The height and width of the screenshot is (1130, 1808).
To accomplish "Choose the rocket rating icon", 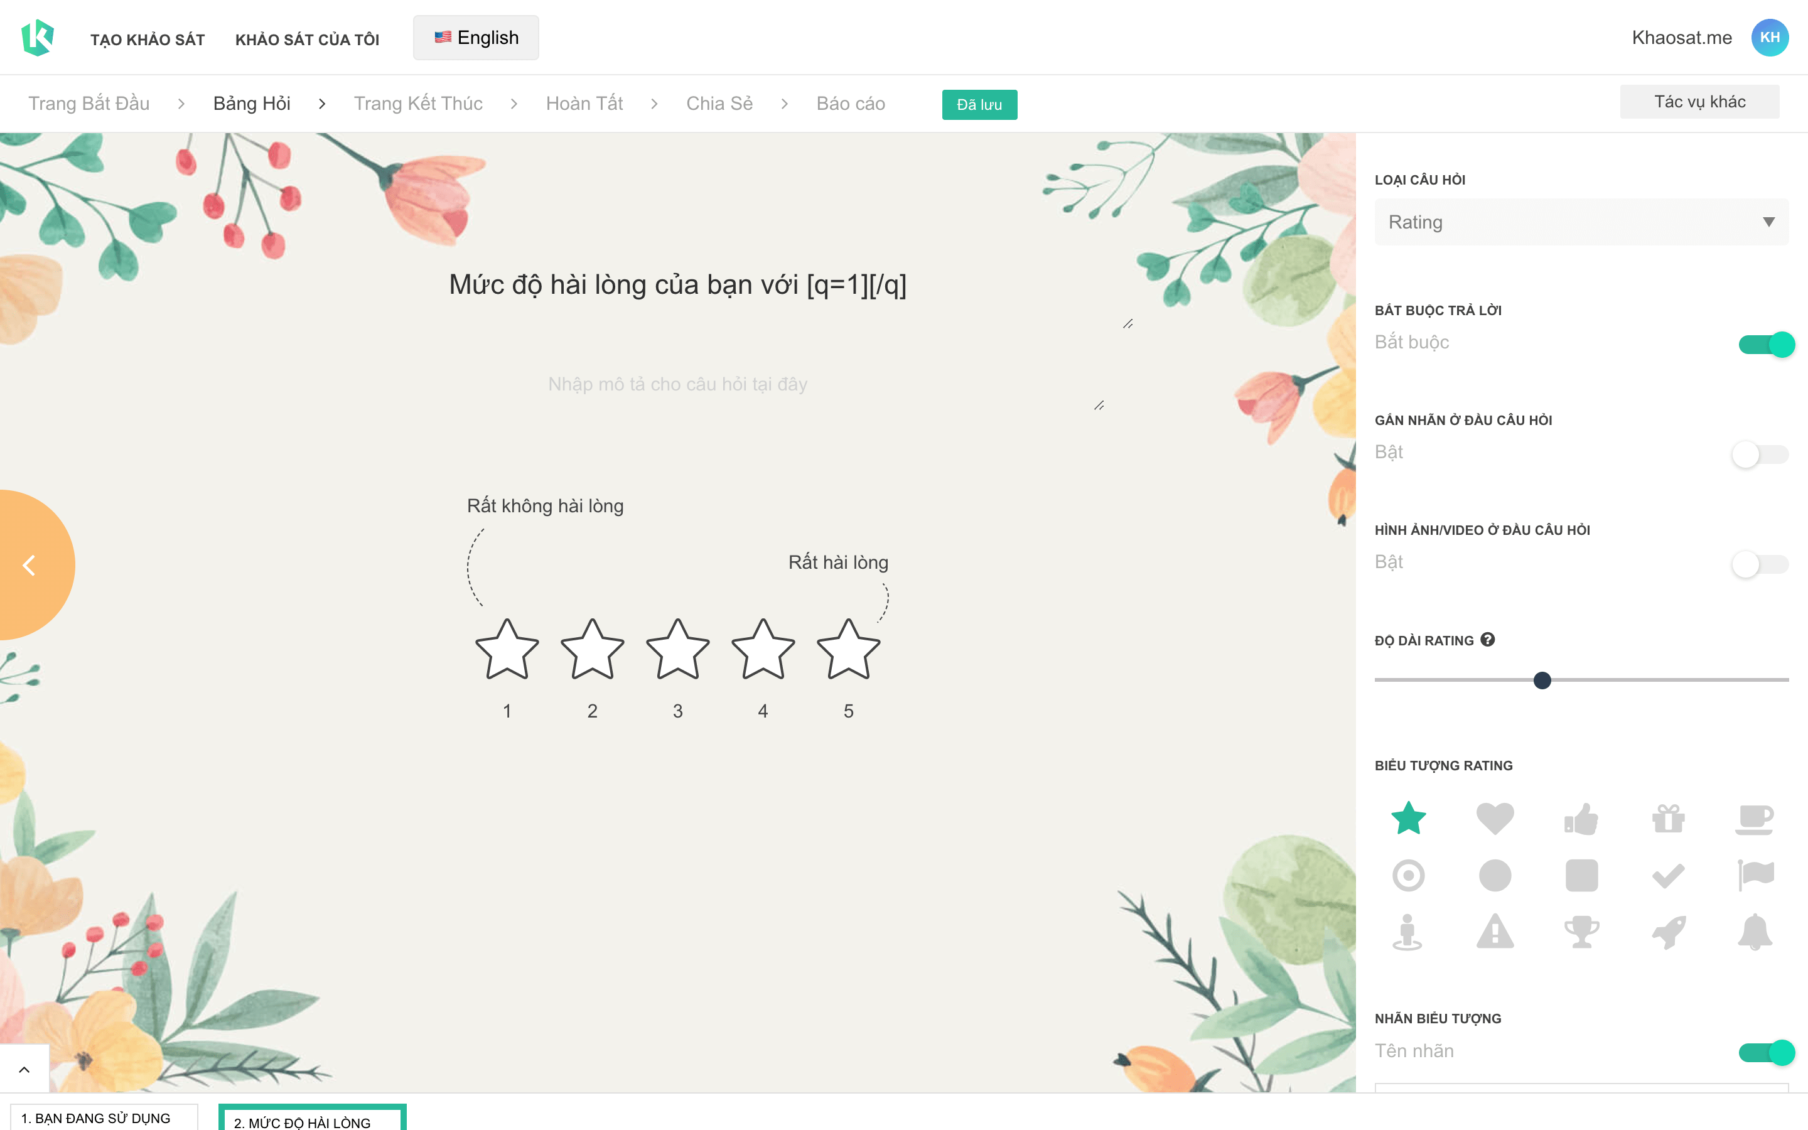I will coord(1668,932).
